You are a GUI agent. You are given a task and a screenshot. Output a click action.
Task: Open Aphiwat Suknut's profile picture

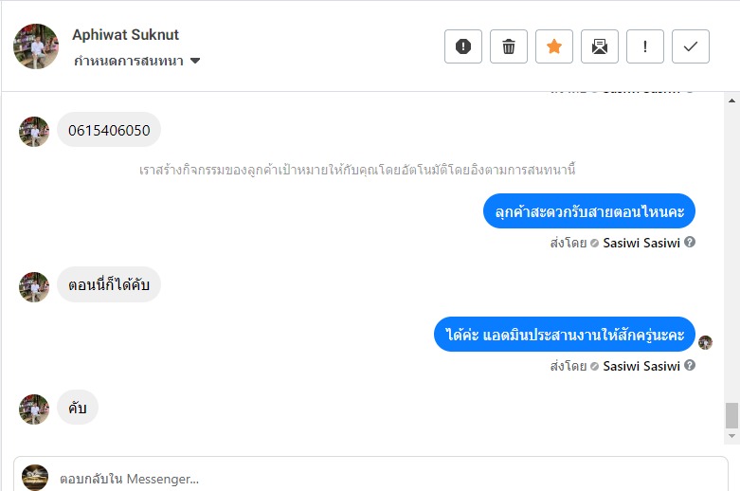36,46
